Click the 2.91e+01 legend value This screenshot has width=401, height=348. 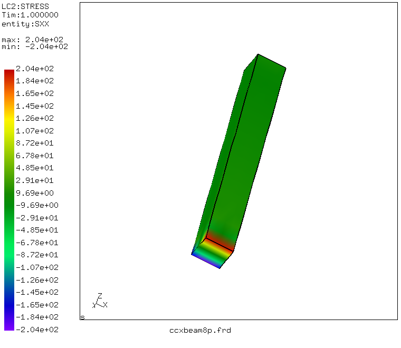point(35,180)
